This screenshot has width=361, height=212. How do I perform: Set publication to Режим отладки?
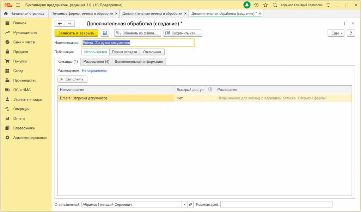tap(124, 52)
